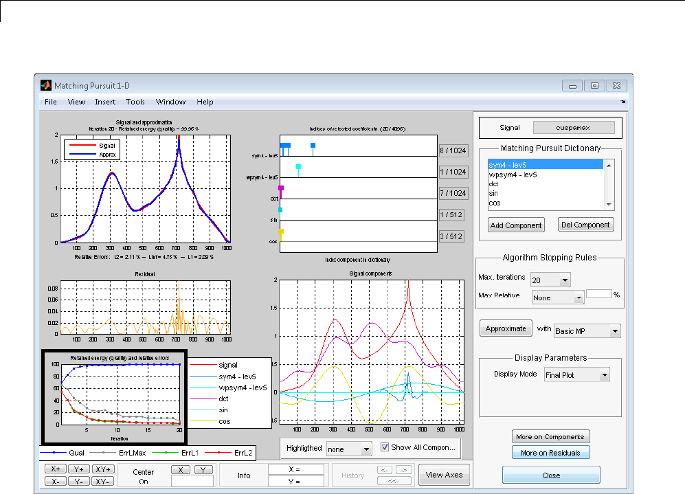Toggle the Show All Components checkbox
Viewport: 685px width, 494px height.
[385, 447]
